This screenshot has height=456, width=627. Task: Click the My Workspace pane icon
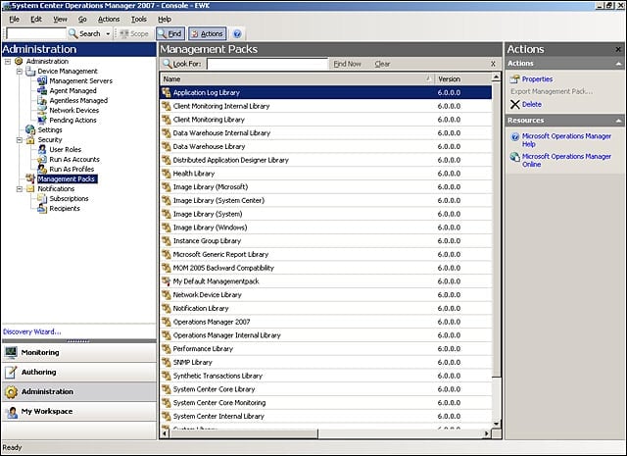pyautogui.click(x=12, y=412)
